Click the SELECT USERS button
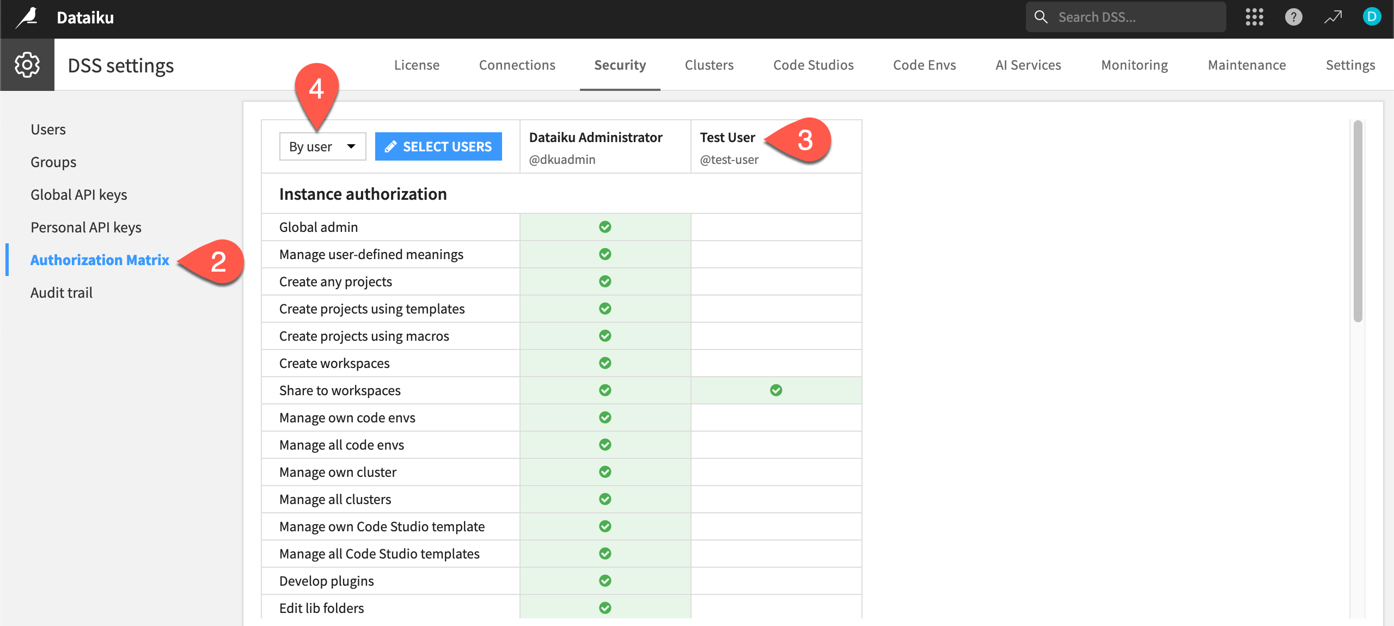The width and height of the screenshot is (1394, 626). tap(438, 146)
